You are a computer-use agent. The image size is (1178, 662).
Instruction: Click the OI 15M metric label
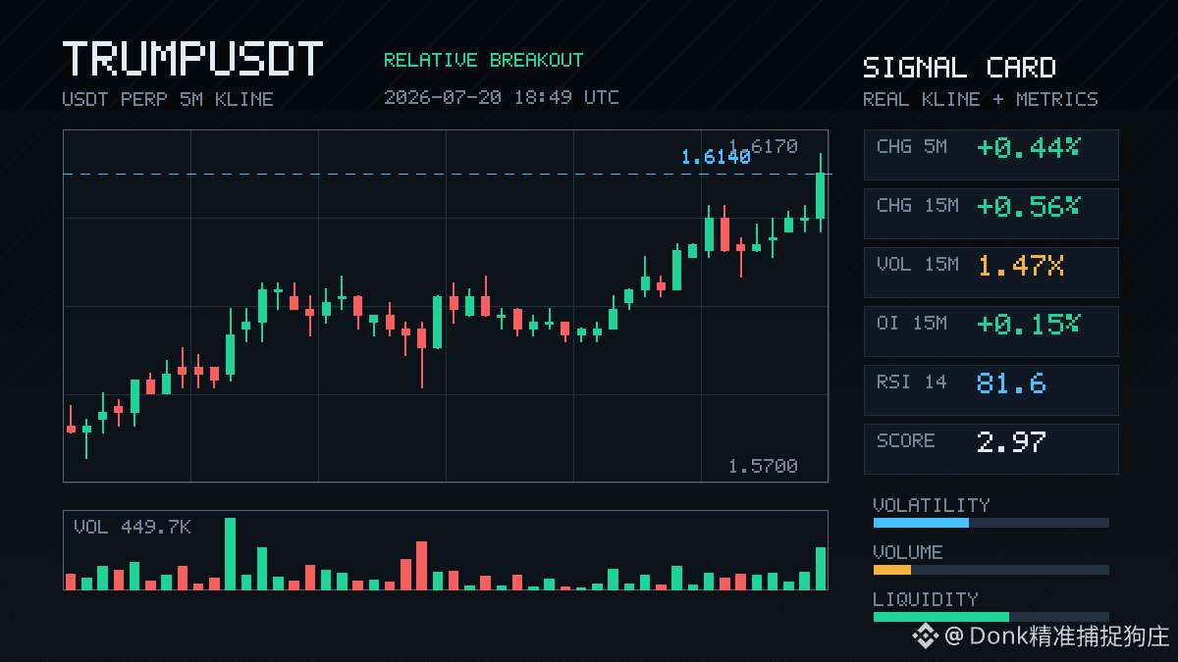point(912,323)
